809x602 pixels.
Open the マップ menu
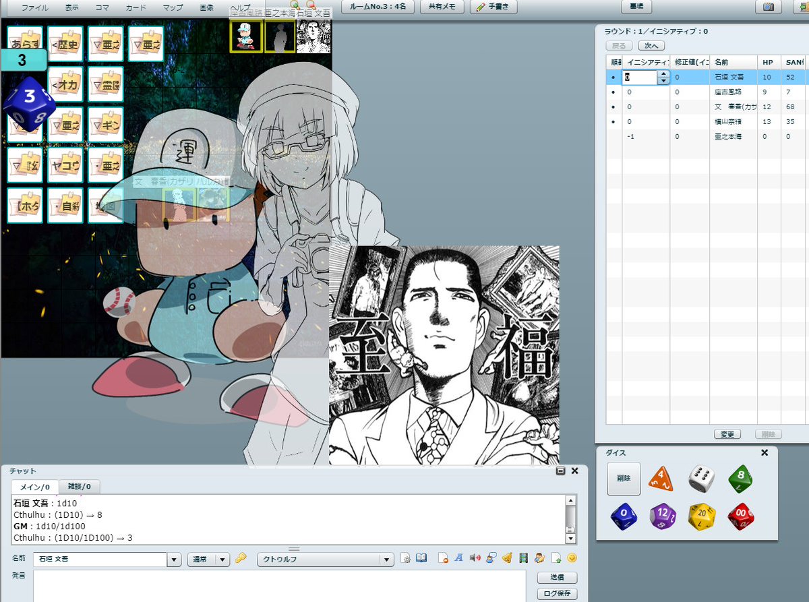173,7
